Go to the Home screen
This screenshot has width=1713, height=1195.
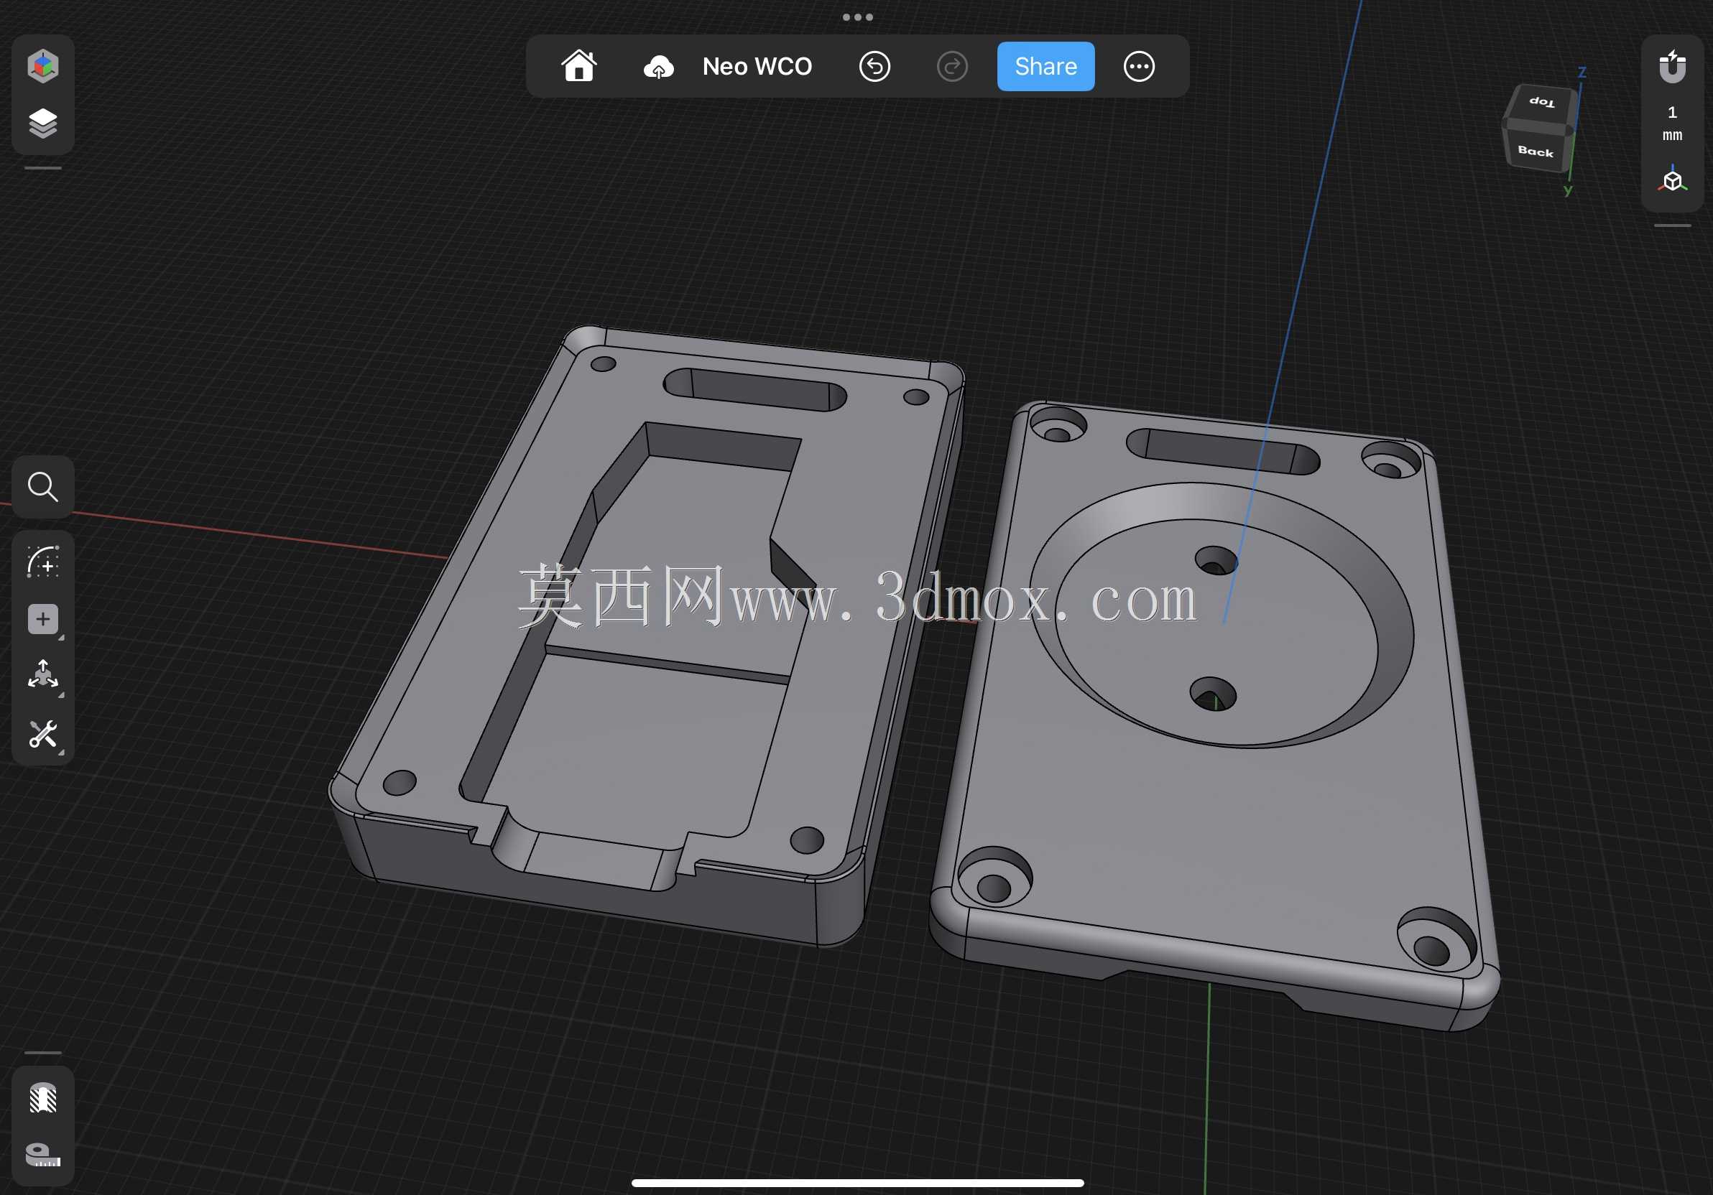click(x=579, y=65)
